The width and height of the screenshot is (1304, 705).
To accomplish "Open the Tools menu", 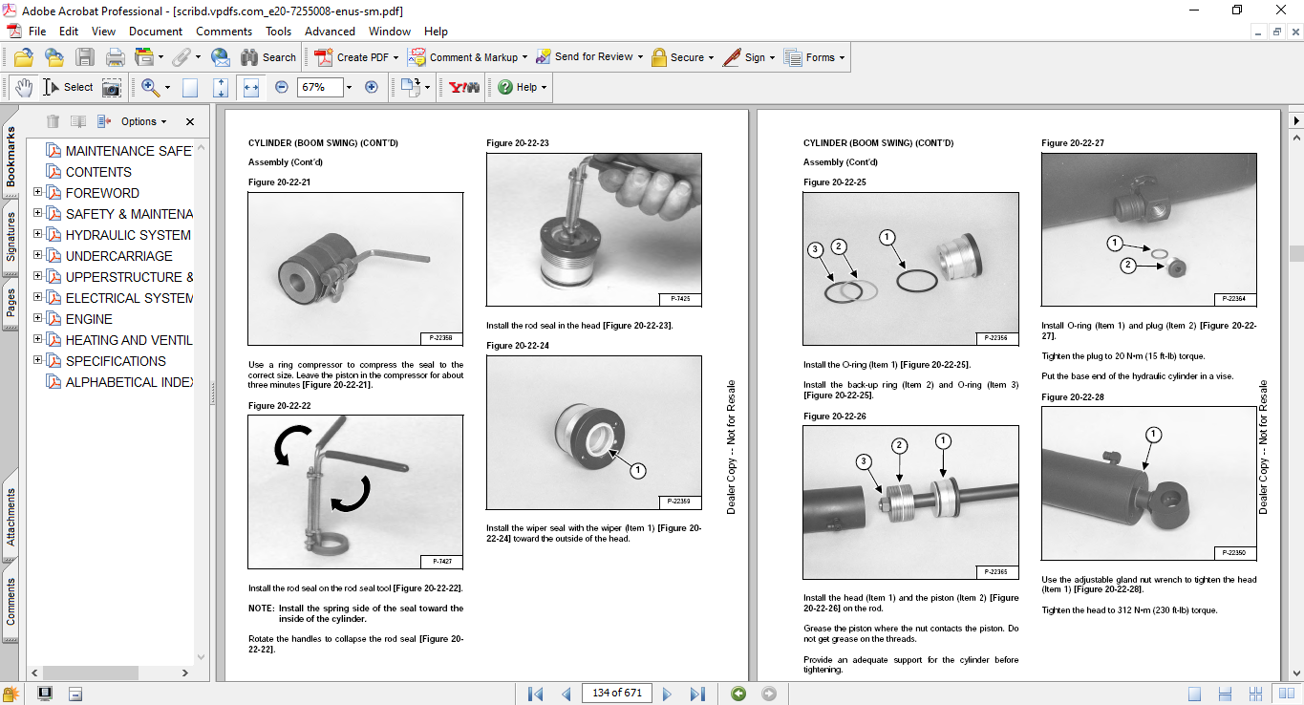I will (x=279, y=32).
